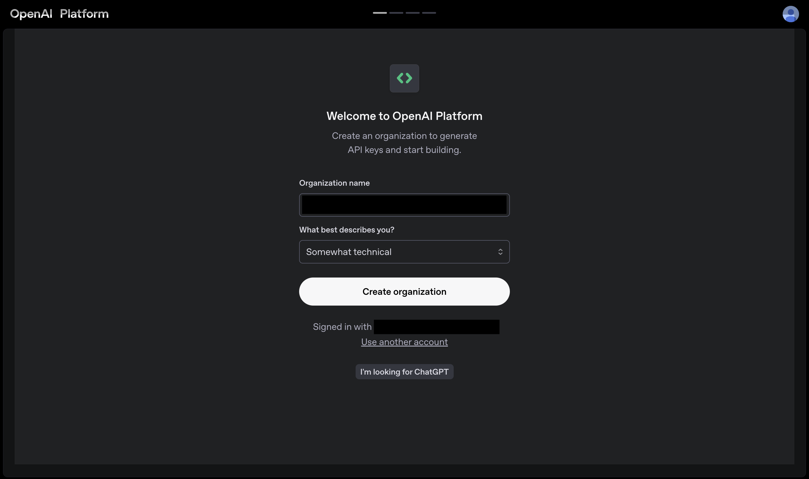Focus the Organization name input field
Viewport: 809px width, 479px height.
click(404, 205)
